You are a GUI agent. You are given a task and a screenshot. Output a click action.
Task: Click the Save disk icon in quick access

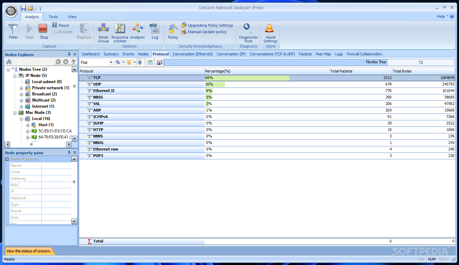coord(23,8)
